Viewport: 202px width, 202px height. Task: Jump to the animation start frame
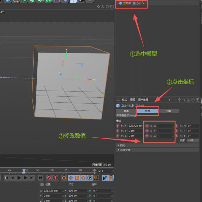click(6, 177)
